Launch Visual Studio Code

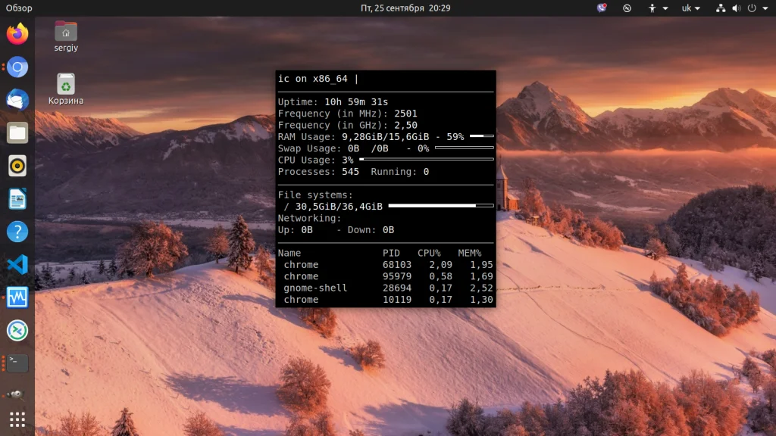click(17, 265)
